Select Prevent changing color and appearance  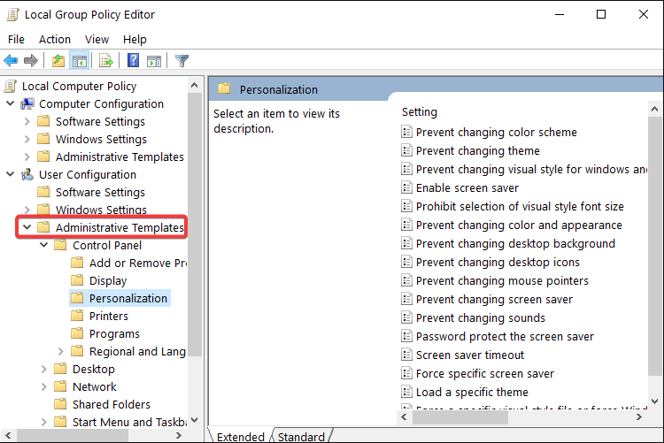click(519, 225)
